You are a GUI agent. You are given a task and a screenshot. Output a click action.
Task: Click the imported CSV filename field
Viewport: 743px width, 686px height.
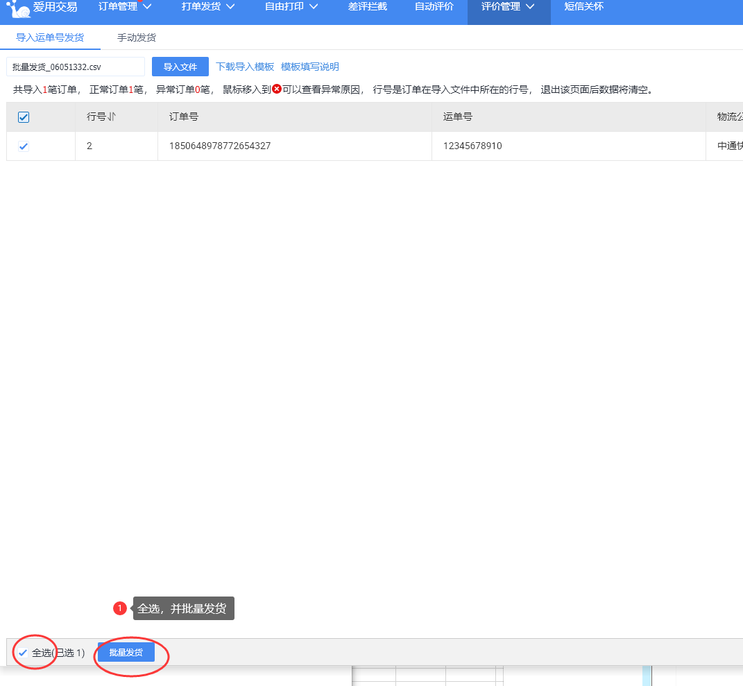click(76, 67)
